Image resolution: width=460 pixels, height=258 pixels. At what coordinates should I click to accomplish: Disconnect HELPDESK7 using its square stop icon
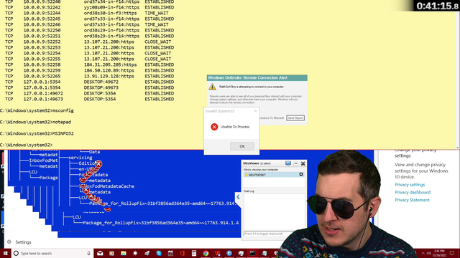click(x=301, y=174)
